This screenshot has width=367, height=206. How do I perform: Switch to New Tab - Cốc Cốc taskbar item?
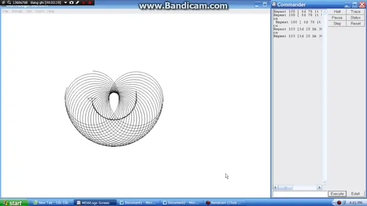pyautogui.click(x=51, y=203)
